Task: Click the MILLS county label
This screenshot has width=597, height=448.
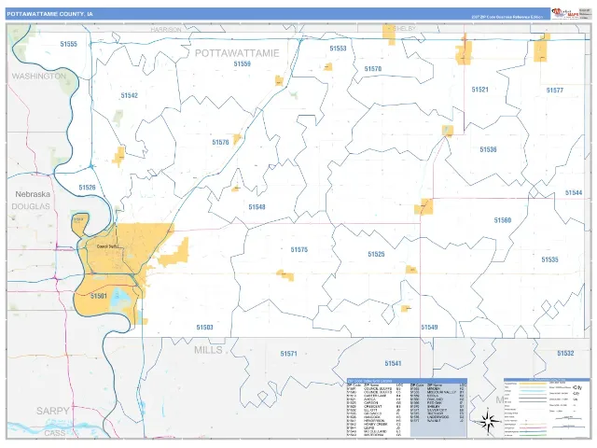Action: tap(208, 350)
